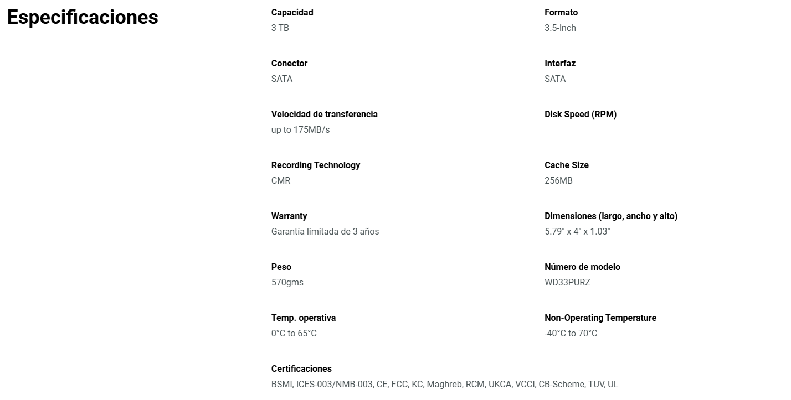Click the Non-Operating Temperature label
The width and height of the screenshot is (791, 400).
(600, 318)
